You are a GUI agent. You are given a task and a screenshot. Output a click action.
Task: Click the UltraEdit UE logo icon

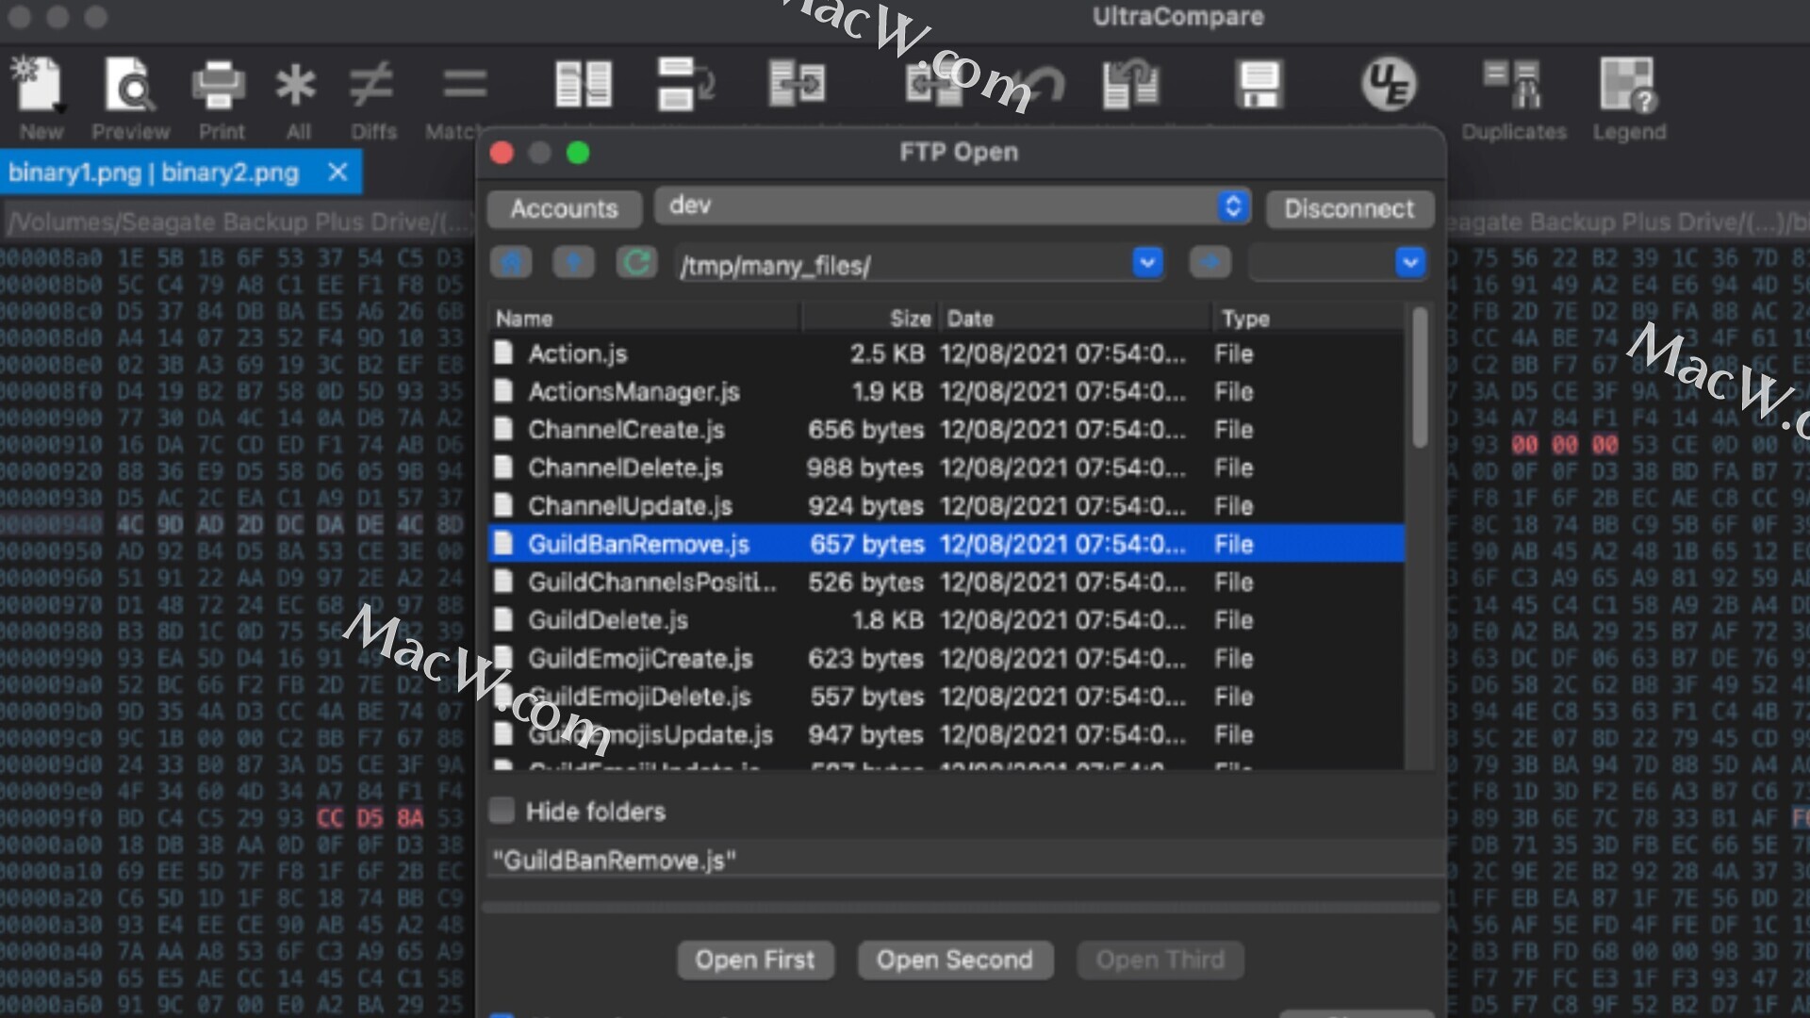point(1388,84)
